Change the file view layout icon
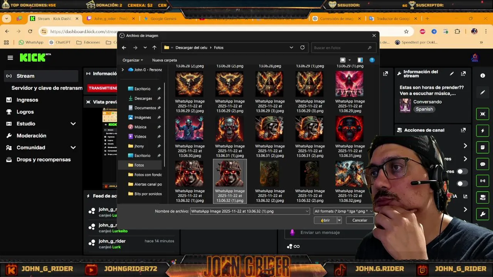Viewport: 493px width, 277px height. click(x=342, y=60)
